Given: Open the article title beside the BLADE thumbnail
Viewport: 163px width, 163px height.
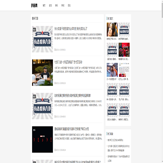Looking at the screenshot, I should click(72, 129).
